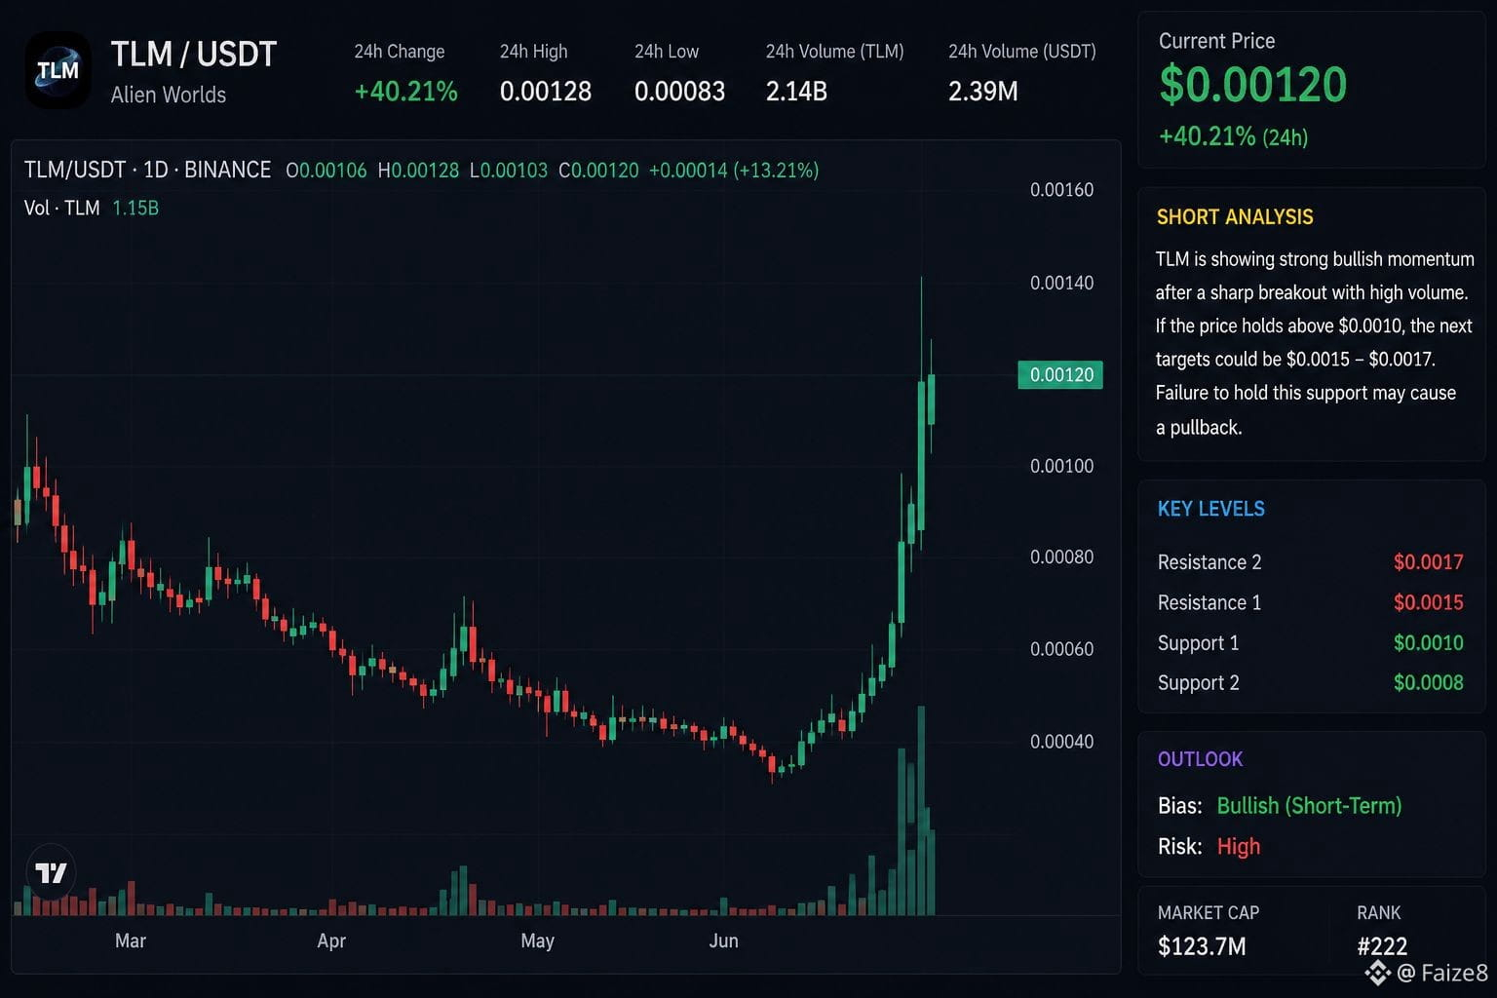
Task: Click the 0.00100 price axis label
Action: pos(1061,466)
